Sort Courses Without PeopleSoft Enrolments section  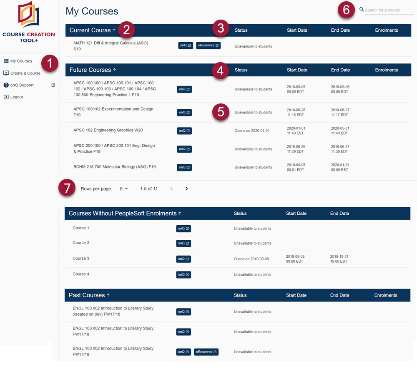[x=180, y=214]
